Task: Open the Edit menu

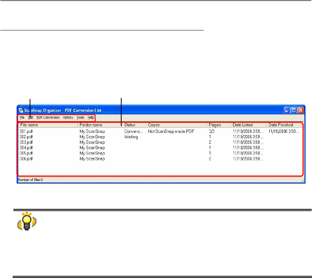Action: [x=30, y=118]
